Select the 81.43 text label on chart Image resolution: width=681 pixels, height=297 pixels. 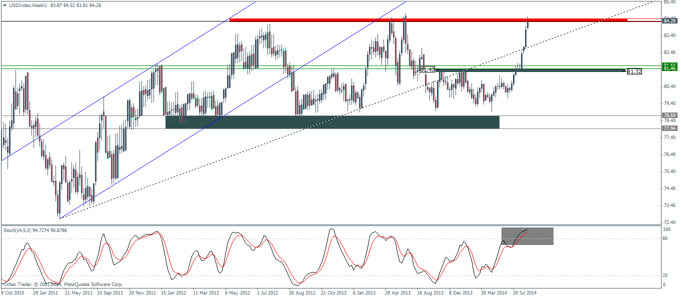coord(427,69)
